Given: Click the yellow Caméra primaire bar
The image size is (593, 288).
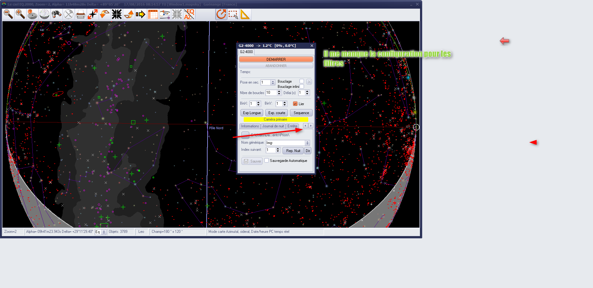Looking at the screenshot, I should (x=275, y=120).
